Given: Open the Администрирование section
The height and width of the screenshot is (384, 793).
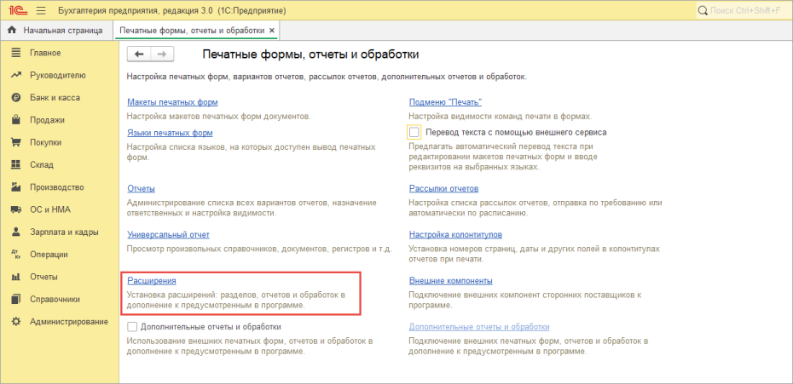Looking at the screenshot, I should tap(60, 322).
